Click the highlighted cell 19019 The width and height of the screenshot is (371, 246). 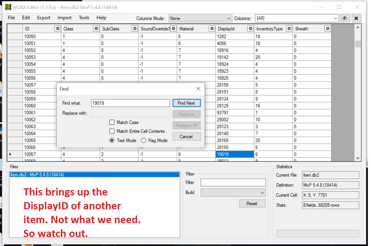(x=234, y=154)
